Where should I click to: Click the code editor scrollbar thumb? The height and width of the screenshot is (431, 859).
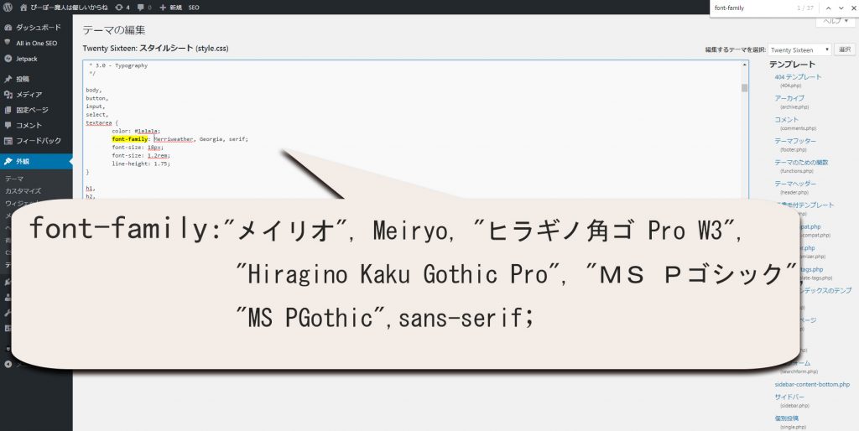pyautogui.click(x=745, y=87)
